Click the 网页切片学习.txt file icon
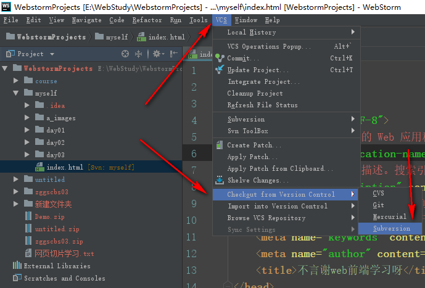 pyautogui.click(x=28, y=253)
